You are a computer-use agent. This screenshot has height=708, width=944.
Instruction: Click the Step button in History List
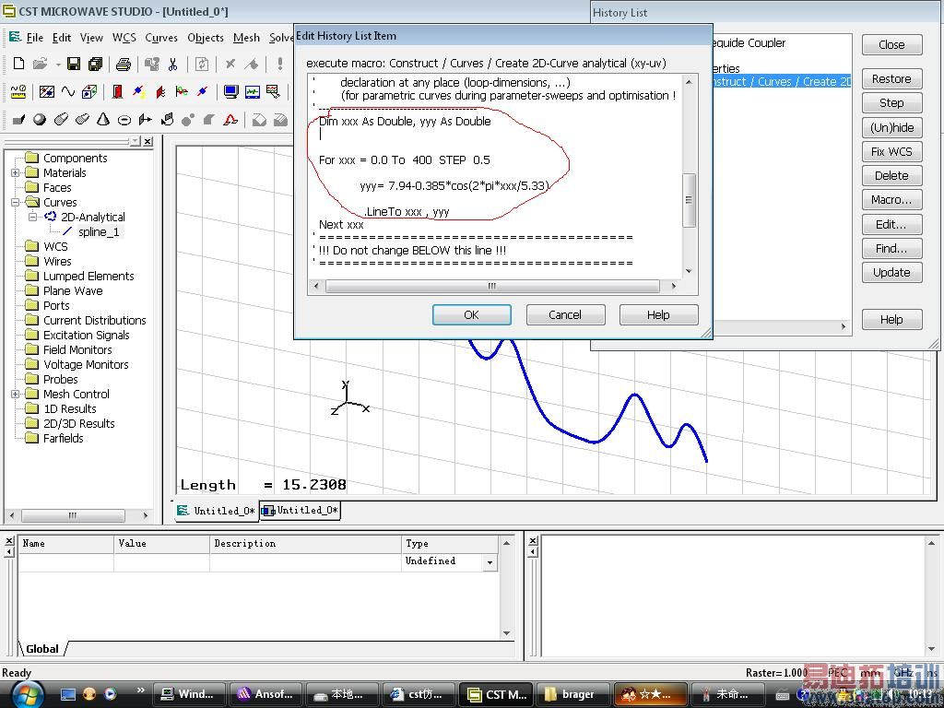pos(891,103)
